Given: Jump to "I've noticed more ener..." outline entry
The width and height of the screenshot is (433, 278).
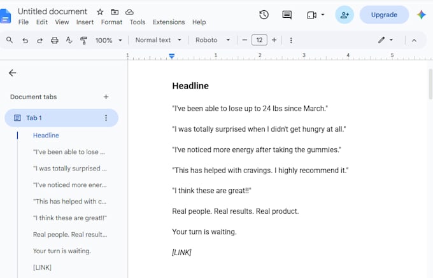Looking at the screenshot, I should (69, 185).
